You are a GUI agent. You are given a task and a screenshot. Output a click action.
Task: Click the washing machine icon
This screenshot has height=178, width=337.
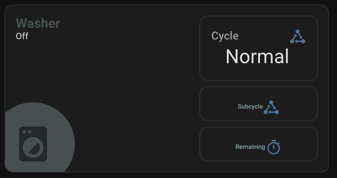(33, 144)
